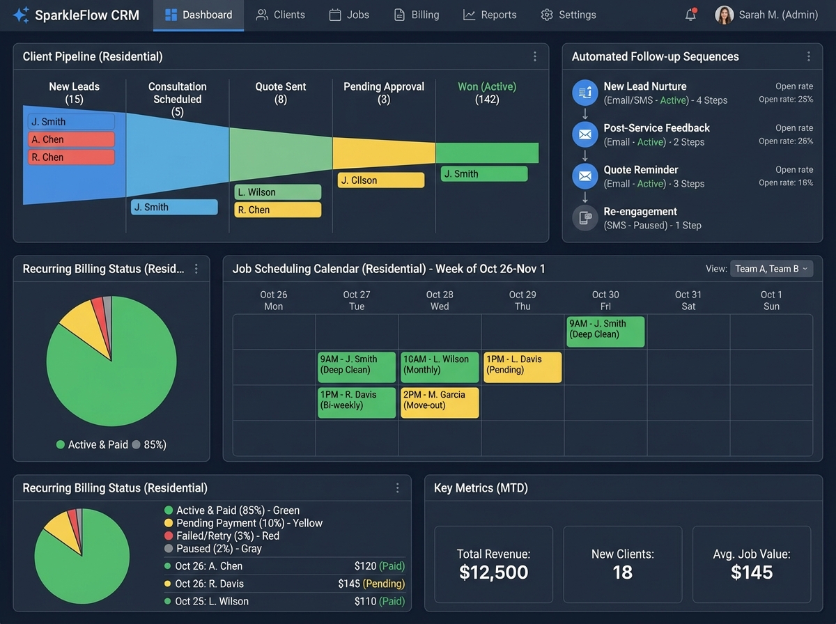
Task: Open the Client Pipeline options menu
Action: point(535,56)
